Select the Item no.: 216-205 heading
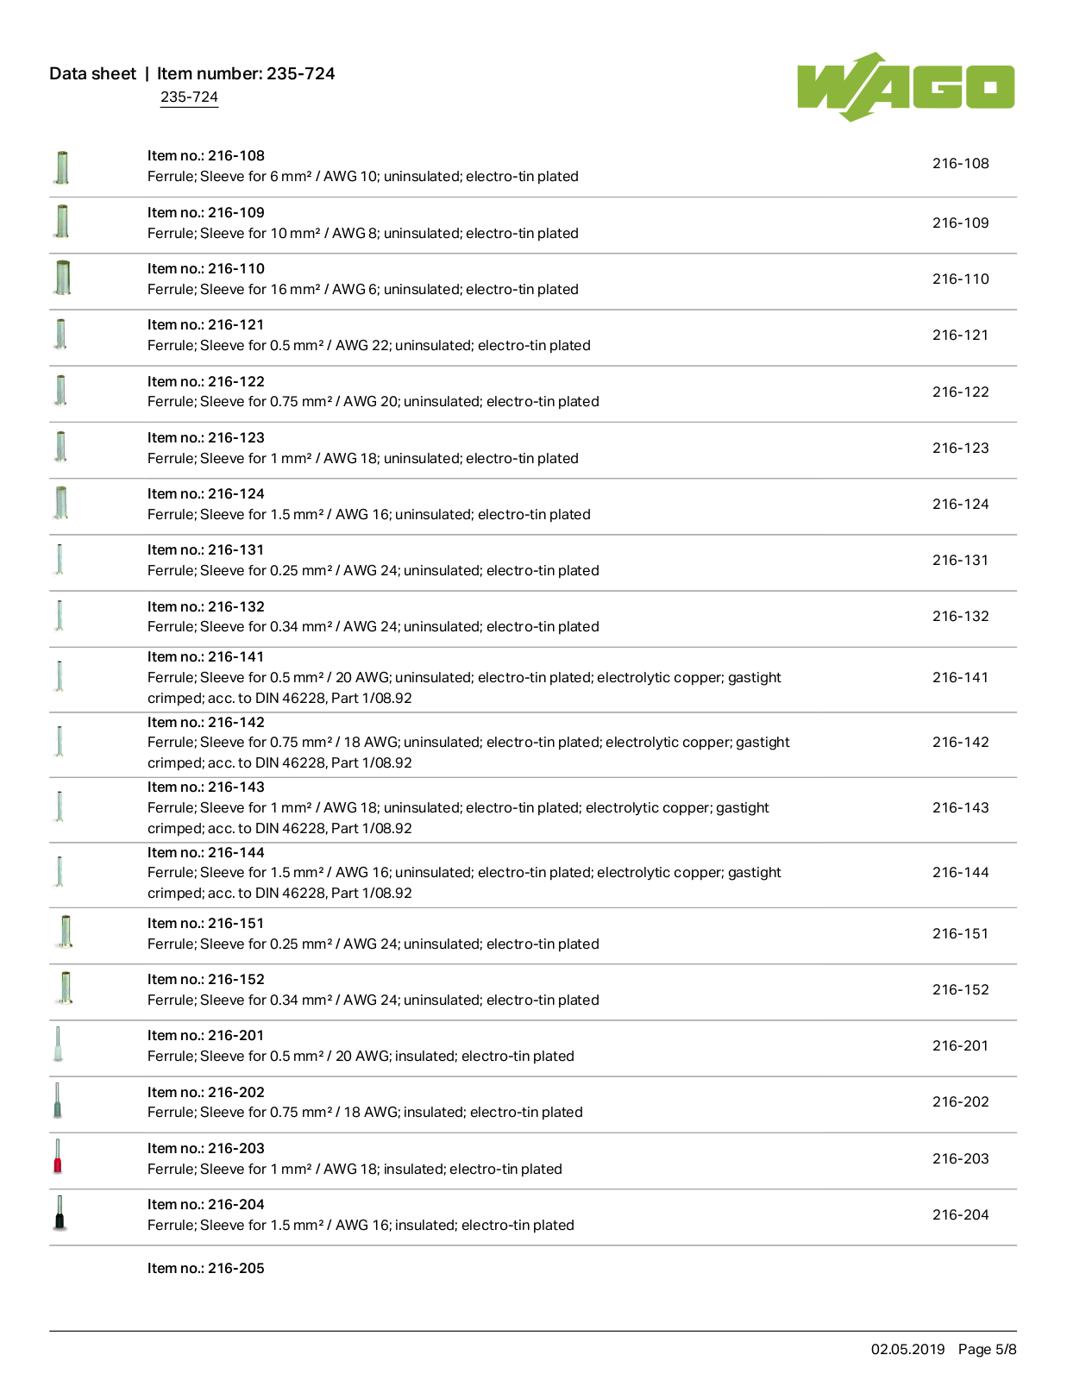 [x=206, y=1268]
